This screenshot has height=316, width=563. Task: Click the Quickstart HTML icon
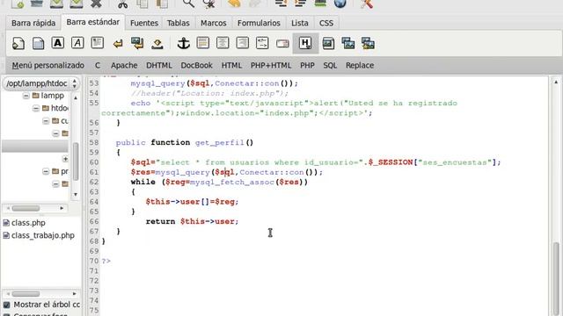coord(18,43)
